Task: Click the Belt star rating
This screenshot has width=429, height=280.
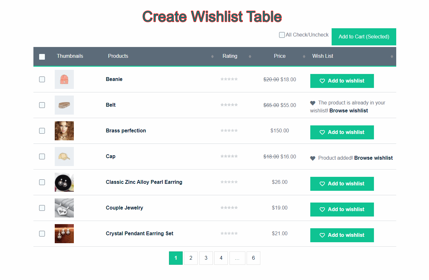Action: click(229, 105)
